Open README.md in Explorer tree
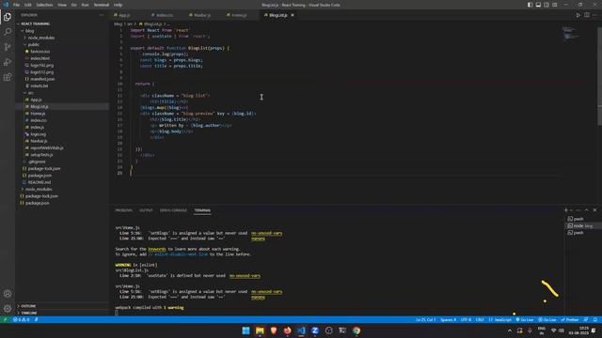The width and height of the screenshot is (602, 338). coord(40,182)
